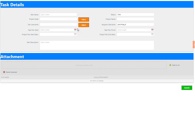Click the DUM_ATTACHMENT column header
Image resolution: width=195 pixels, height=122 pixels.
101,77
